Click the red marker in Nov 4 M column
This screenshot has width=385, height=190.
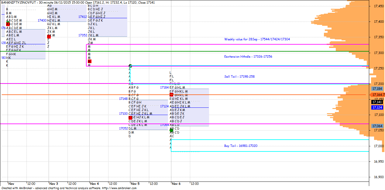point(90,61)
